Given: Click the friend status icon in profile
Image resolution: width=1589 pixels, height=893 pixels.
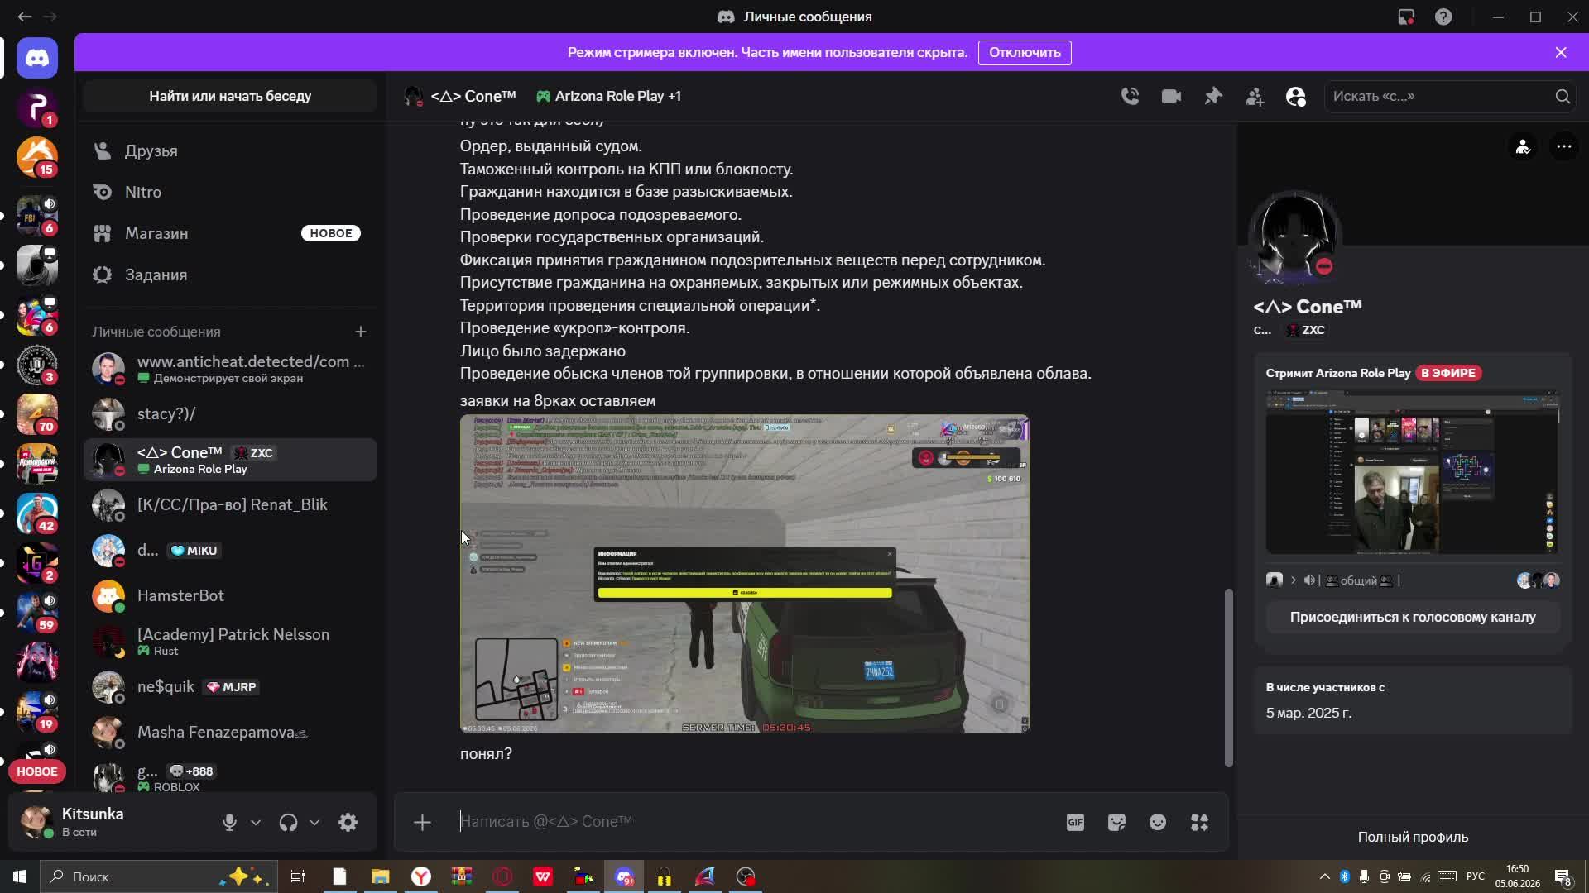Looking at the screenshot, I should (1523, 146).
